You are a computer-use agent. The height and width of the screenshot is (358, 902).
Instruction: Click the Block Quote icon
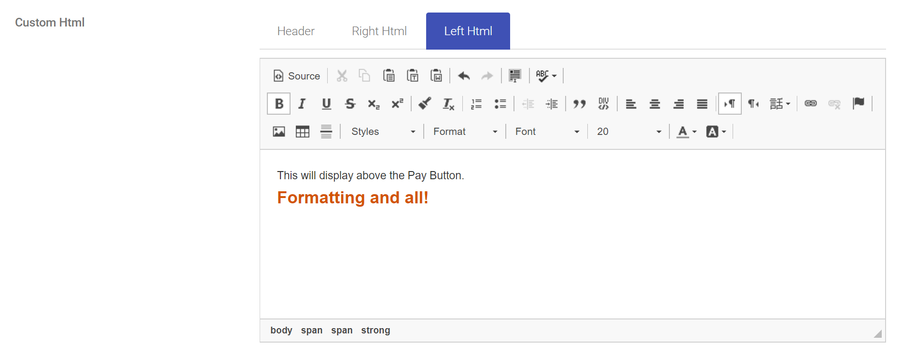[x=579, y=104]
